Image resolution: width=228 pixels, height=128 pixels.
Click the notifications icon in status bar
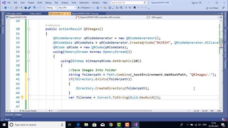click(x=223, y=119)
